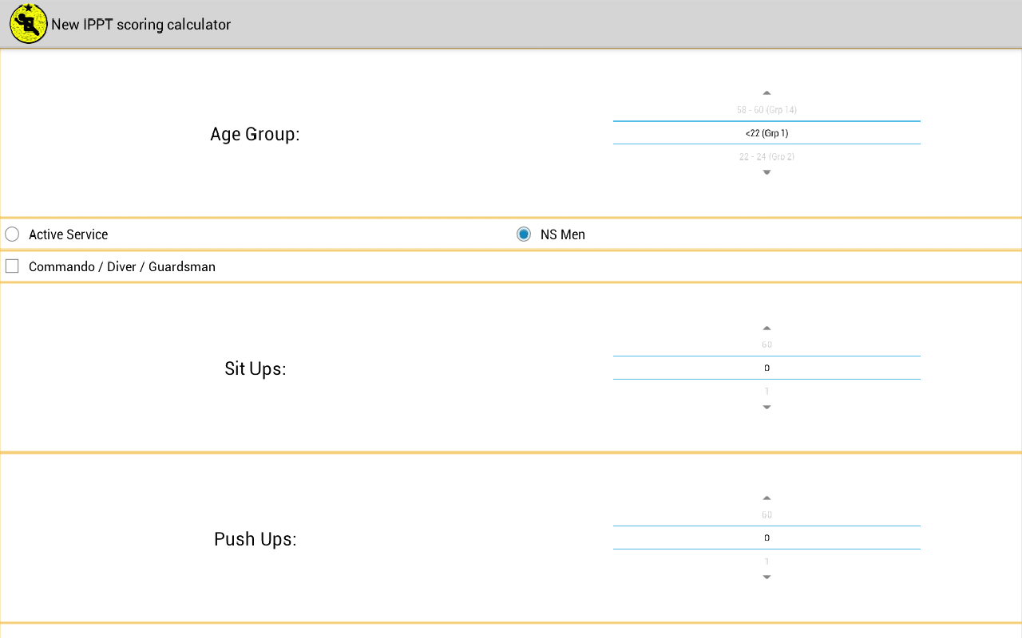Enable the Commando / Diver / Guardsman checkbox

[12, 266]
